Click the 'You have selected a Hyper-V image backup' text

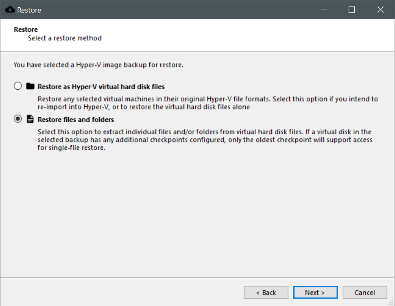[x=98, y=65]
